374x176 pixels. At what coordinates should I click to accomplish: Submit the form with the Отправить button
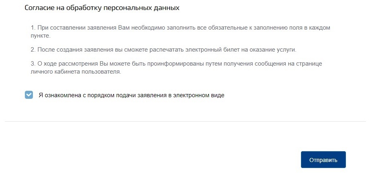click(323, 160)
